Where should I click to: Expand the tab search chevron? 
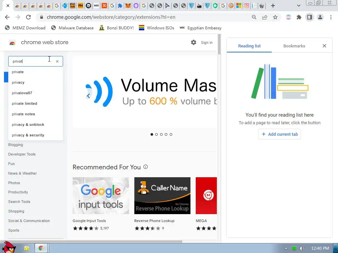(298, 6)
